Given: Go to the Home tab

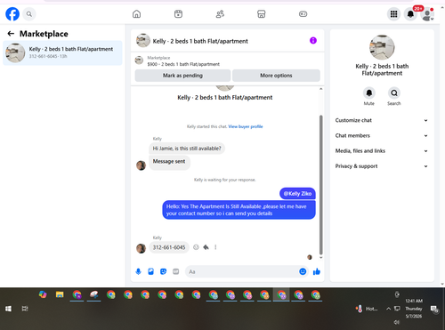Looking at the screenshot, I should pos(136,14).
